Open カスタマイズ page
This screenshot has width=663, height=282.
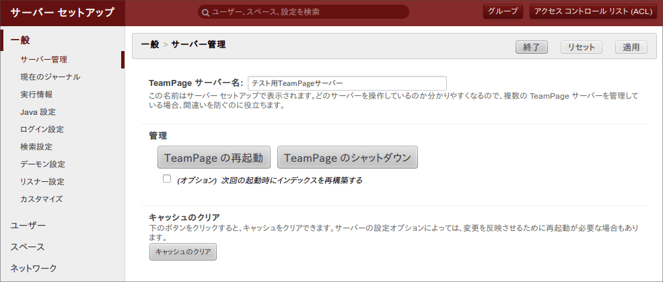[42, 199]
